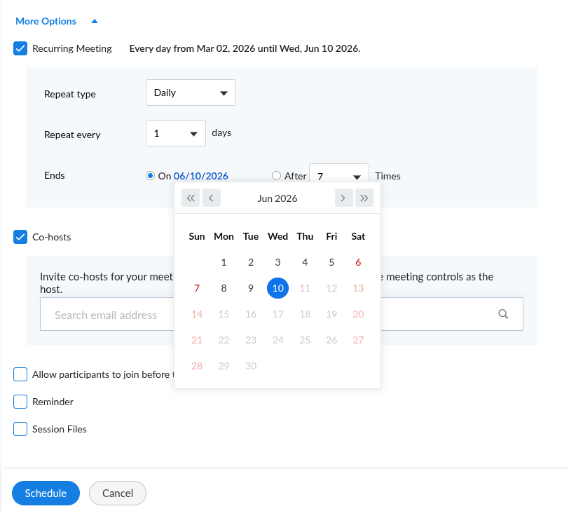Image resolution: width=569 pixels, height=511 pixels.
Task: Pick June 5 in the calendar
Action: click(331, 262)
